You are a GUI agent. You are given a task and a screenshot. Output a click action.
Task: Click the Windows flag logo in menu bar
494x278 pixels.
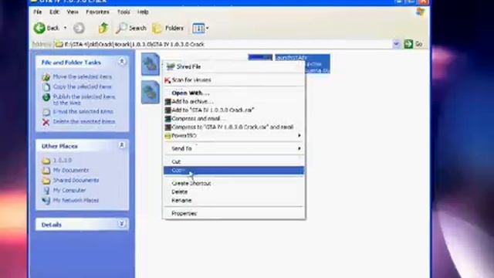[420, 12]
